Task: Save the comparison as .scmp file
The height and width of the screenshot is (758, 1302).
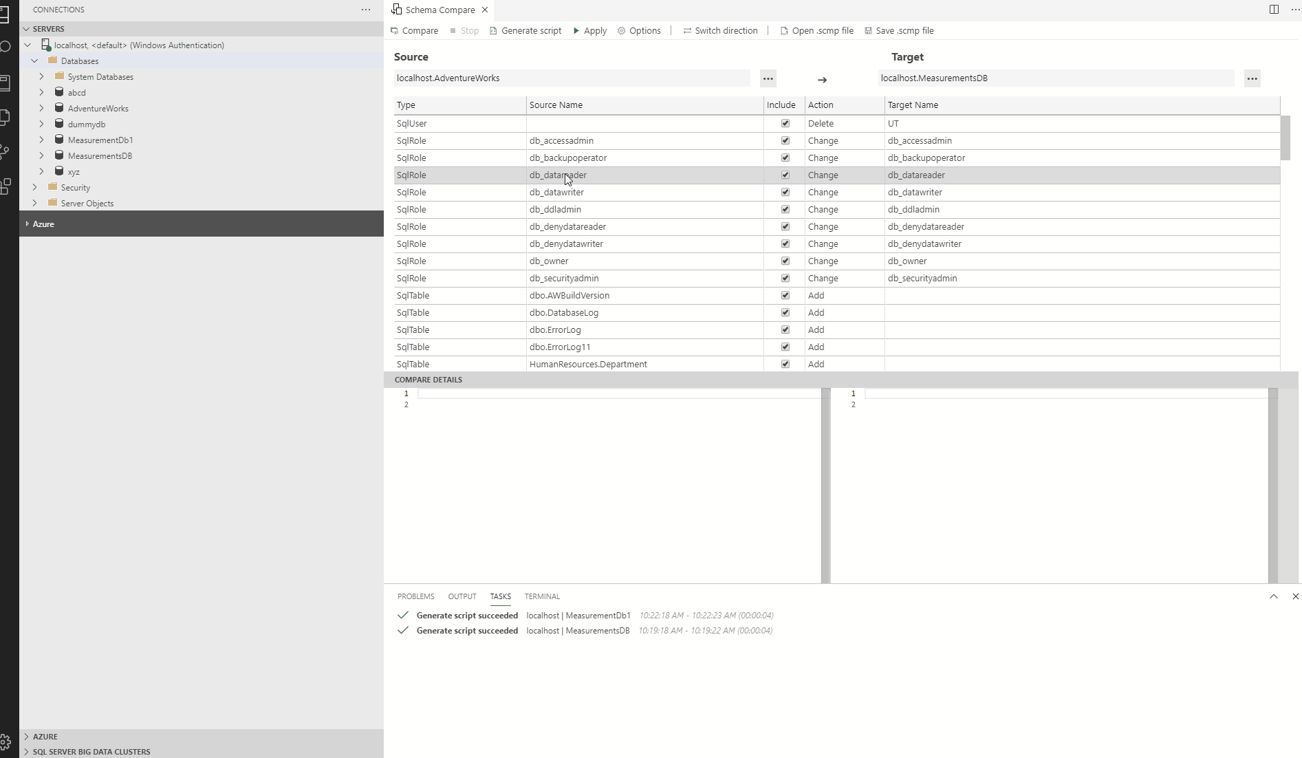Action: pyautogui.click(x=899, y=30)
